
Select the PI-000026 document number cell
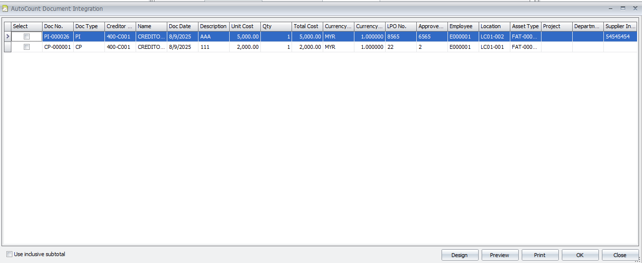click(58, 37)
